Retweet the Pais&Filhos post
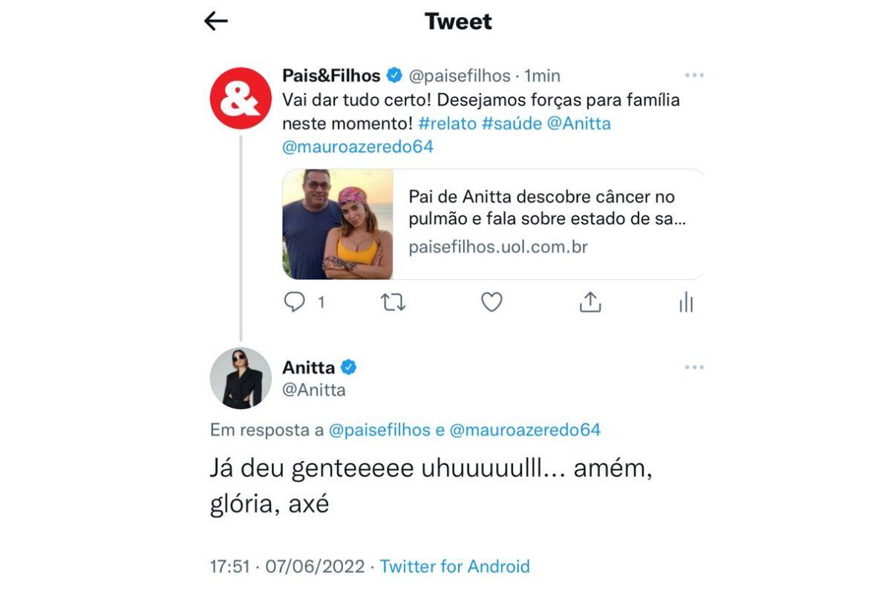 tap(394, 302)
